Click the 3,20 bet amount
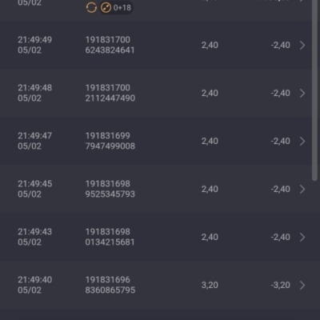 pos(210,285)
